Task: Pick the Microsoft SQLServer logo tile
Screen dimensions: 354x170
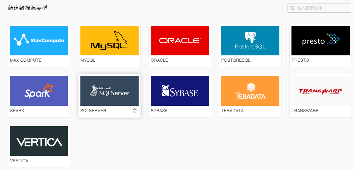Action: (x=109, y=91)
